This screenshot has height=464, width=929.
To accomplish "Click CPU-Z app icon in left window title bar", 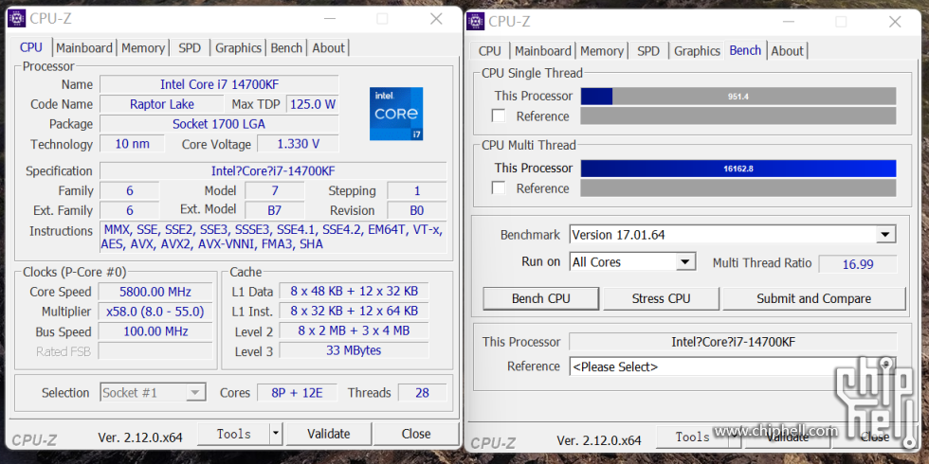I will pos(17,18).
